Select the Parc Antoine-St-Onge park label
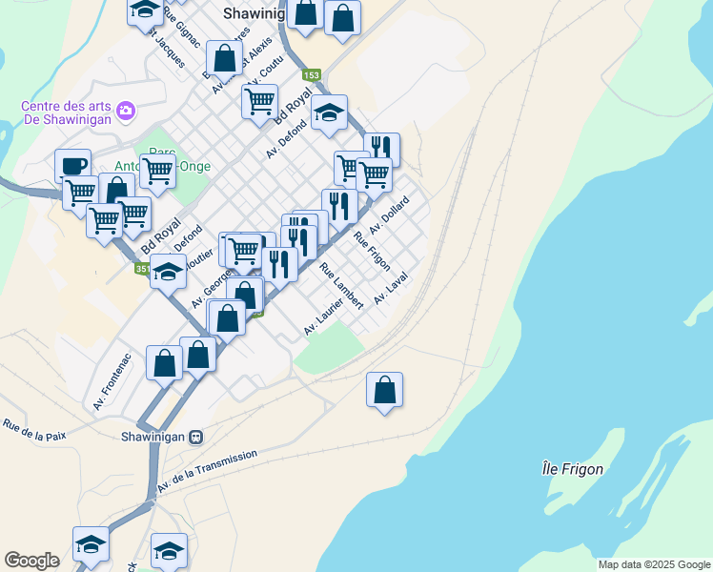 (162, 160)
